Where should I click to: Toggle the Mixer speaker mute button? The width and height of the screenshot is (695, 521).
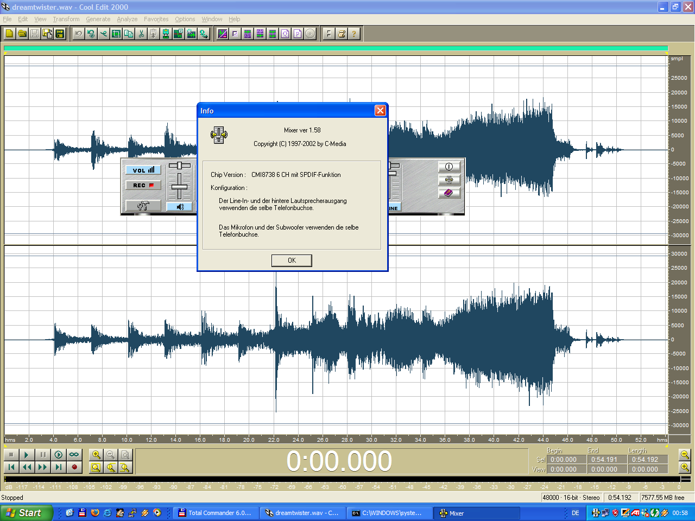coord(180,206)
